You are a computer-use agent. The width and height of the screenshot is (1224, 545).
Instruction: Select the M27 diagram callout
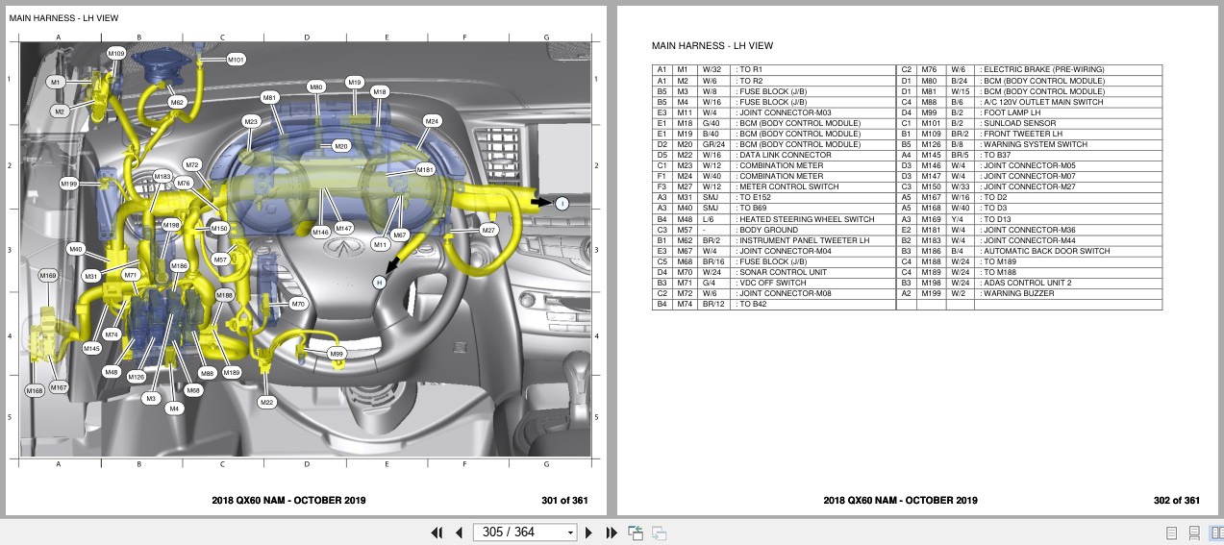point(488,231)
